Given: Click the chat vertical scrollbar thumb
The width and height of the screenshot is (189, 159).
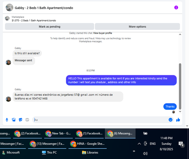Looking at the screenshot, I should pos(180,86).
